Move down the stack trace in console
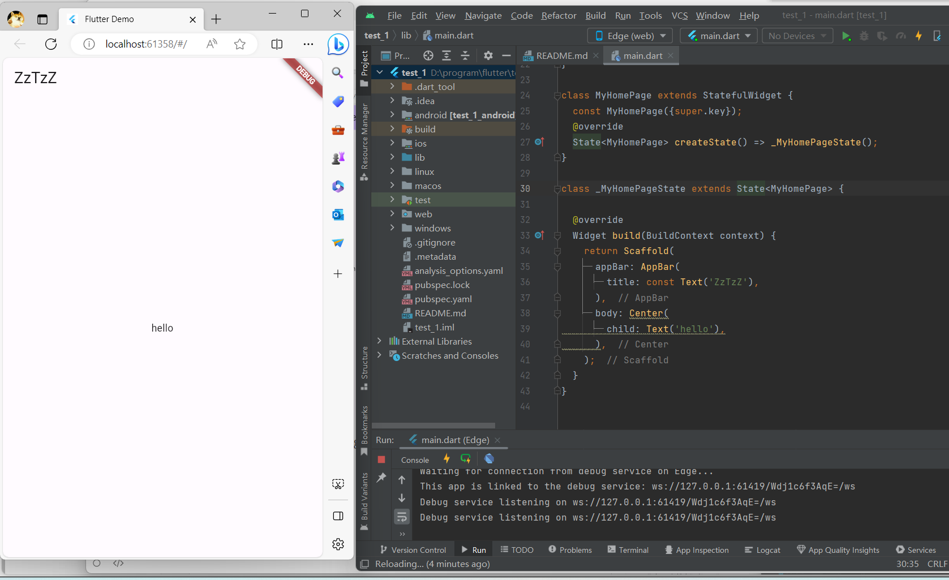949x580 pixels. [402, 498]
